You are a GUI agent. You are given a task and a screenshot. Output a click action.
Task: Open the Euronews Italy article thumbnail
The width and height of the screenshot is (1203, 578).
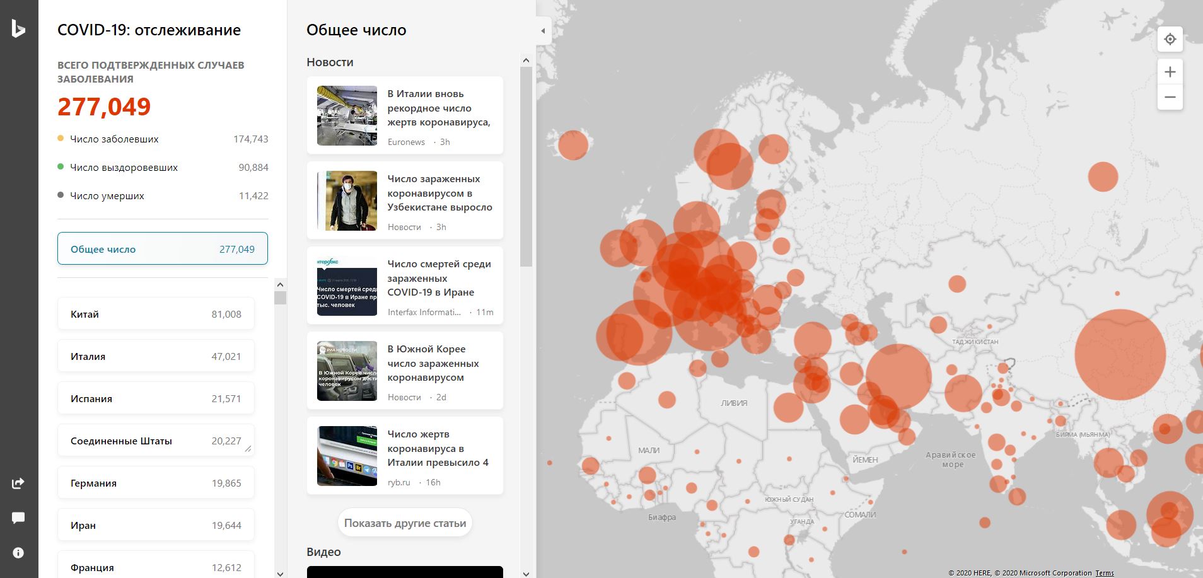click(347, 116)
